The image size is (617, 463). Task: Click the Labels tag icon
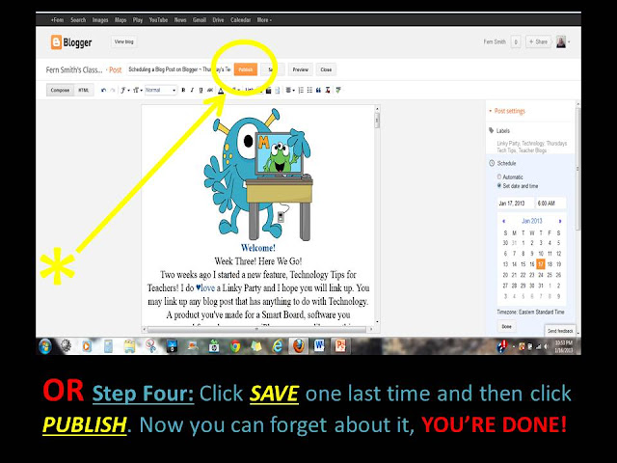click(x=492, y=130)
